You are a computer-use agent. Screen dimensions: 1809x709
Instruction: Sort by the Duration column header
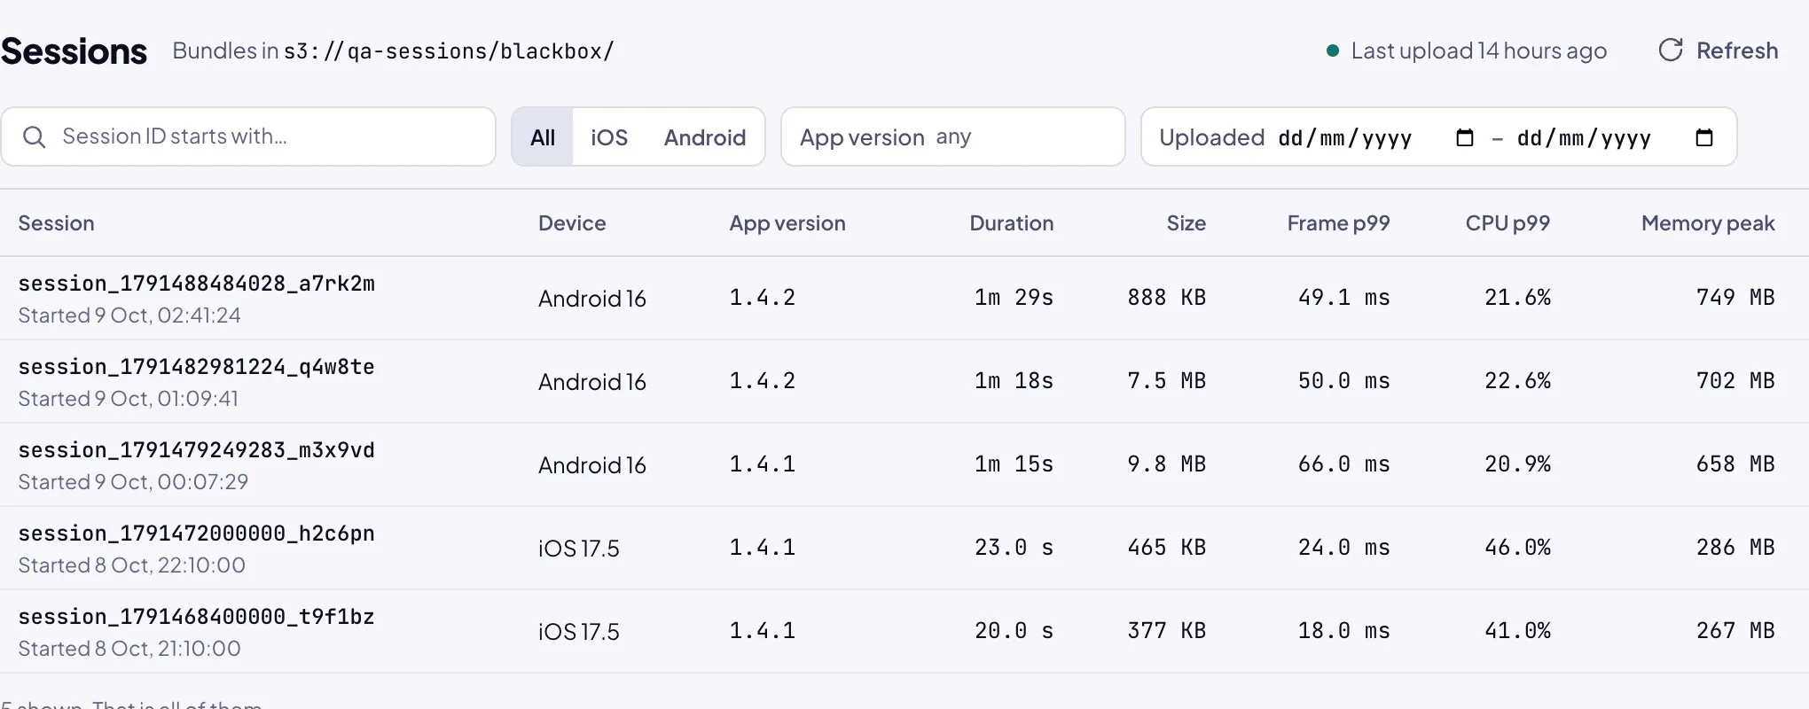1011,223
